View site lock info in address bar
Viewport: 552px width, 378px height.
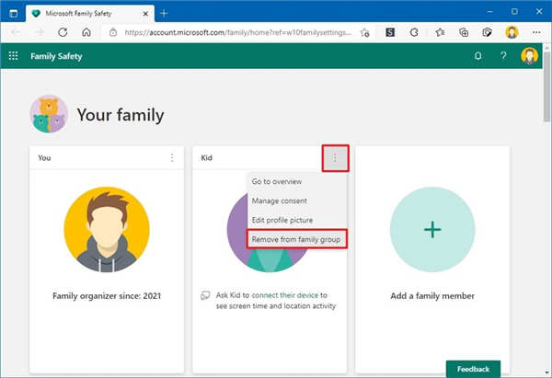click(113, 32)
